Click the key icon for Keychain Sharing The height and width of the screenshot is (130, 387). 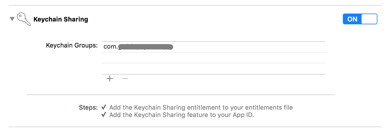click(x=23, y=19)
